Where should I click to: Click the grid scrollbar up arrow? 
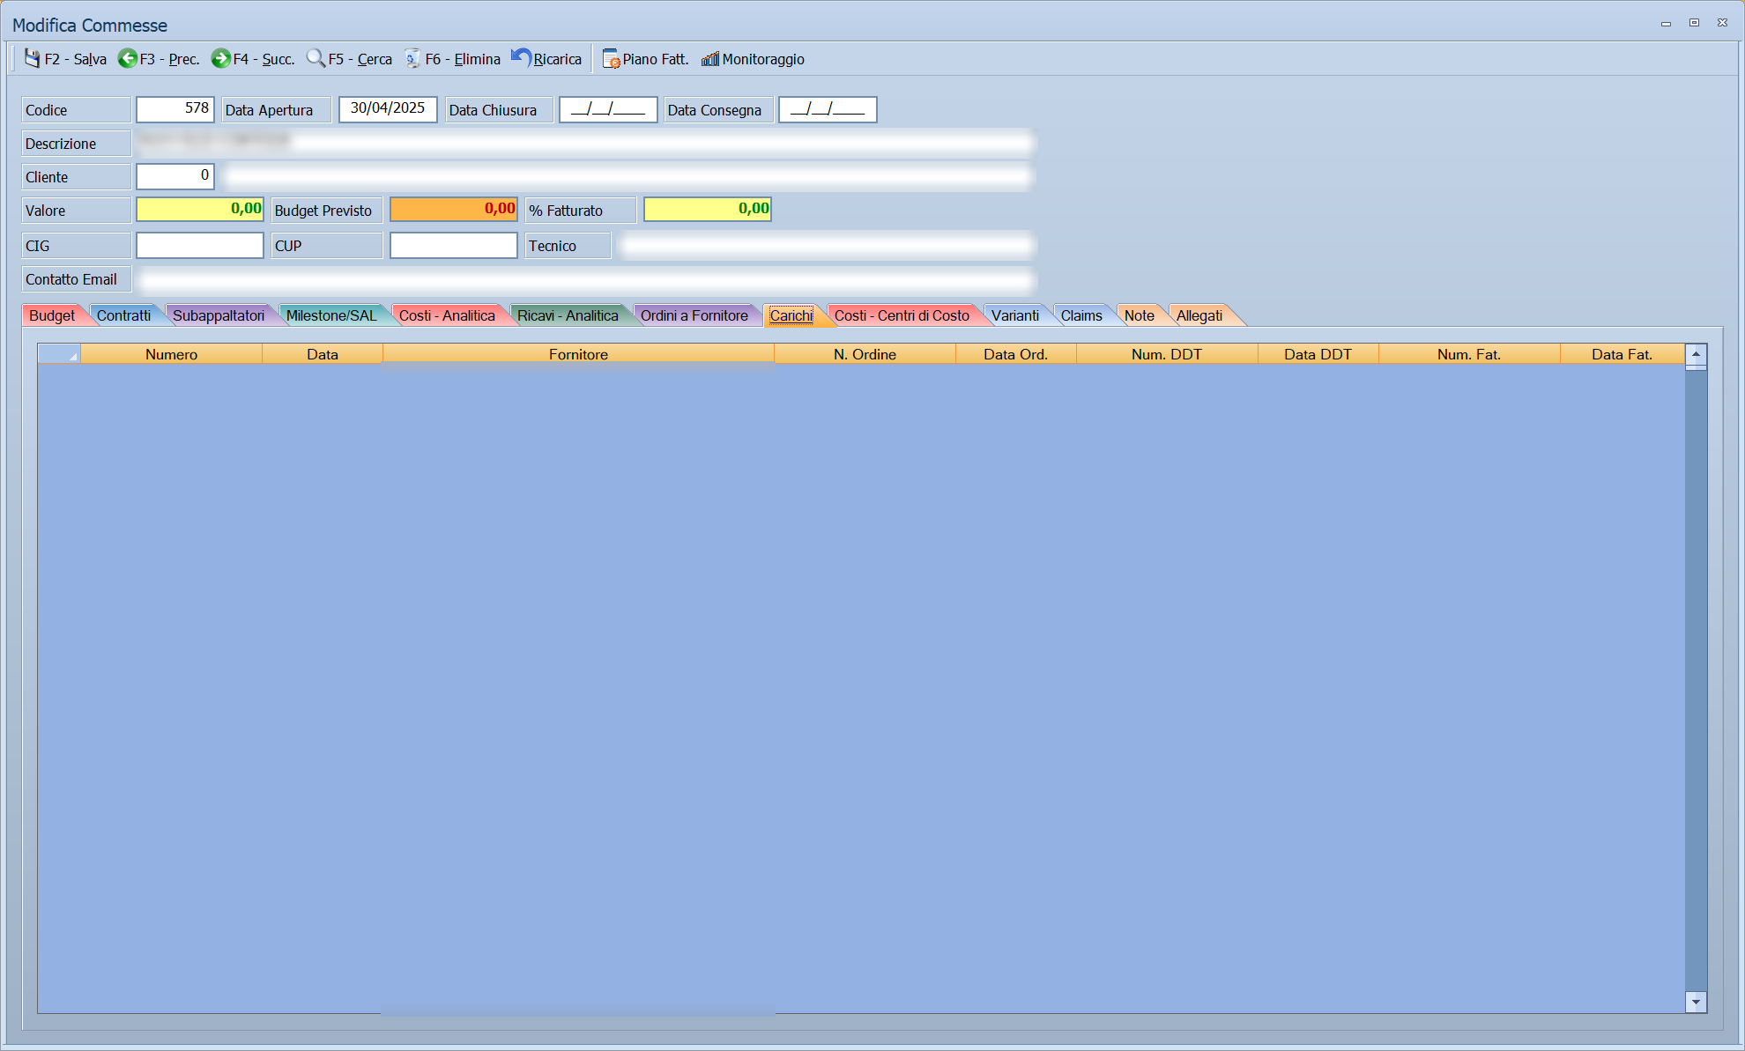(x=1696, y=354)
